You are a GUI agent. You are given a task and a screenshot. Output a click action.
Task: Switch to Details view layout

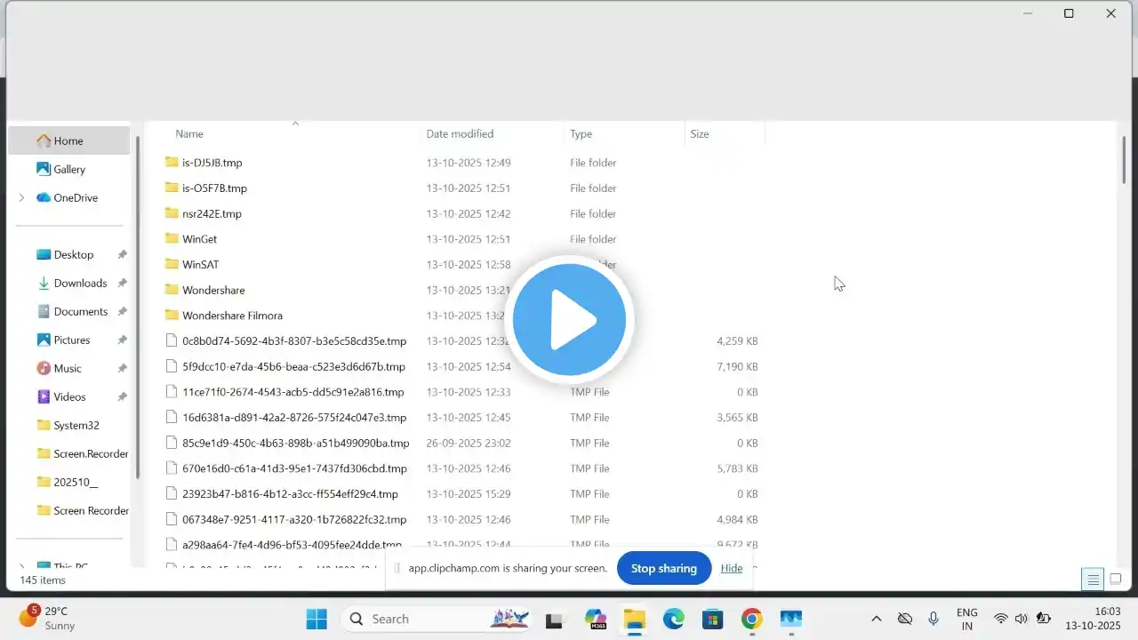coord(1093,580)
